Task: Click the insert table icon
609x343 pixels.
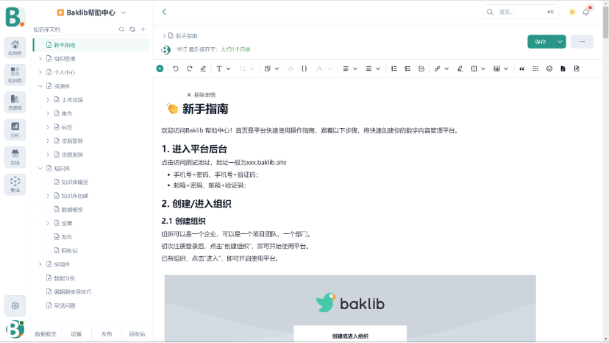Action: (x=496, y=68)
